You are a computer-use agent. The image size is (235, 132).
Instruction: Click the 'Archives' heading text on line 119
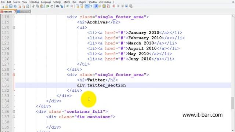(97, 22)
